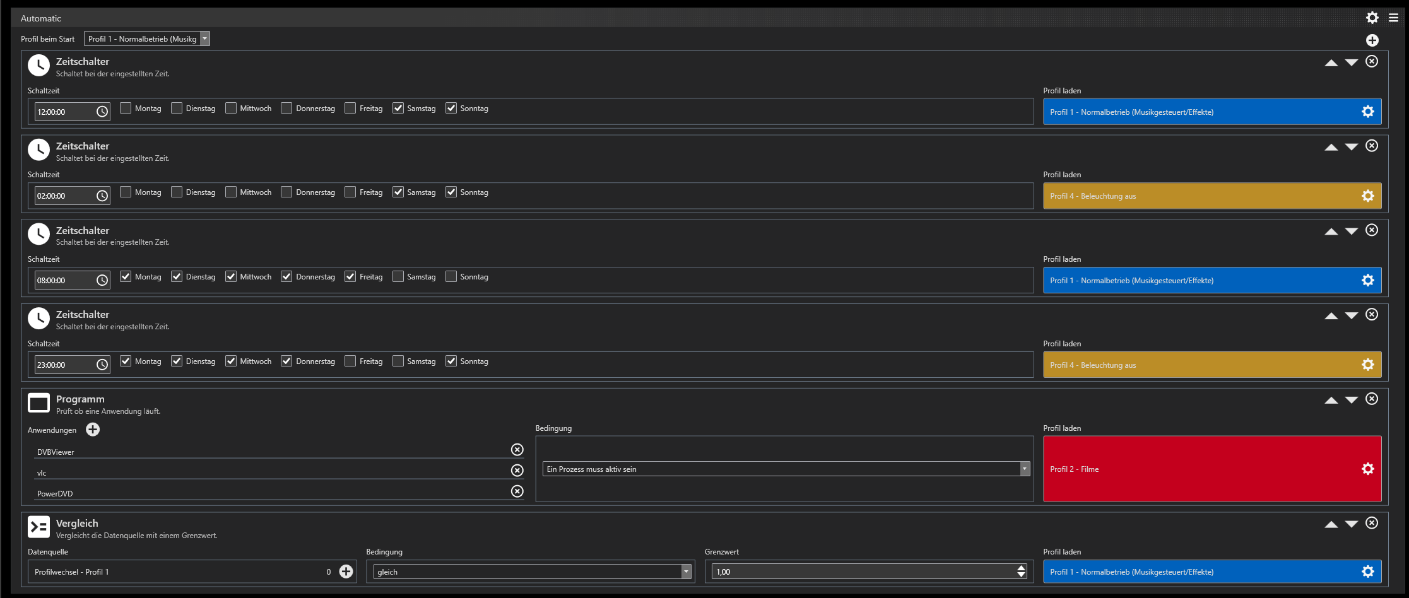Image resolution: width=1409 pixels, height=598 pixels.
Task: Open settings gear in Automatic header
Action: coord(1372,18)
